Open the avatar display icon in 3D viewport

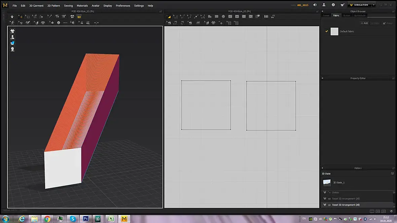[12, 37]
